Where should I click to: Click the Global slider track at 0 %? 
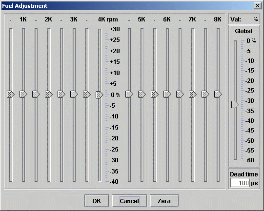pyautogui.click(x=235, y=41)
